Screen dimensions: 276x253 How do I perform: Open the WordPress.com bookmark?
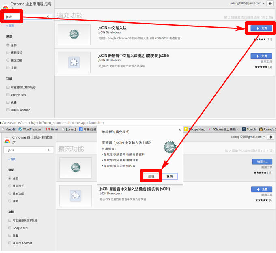pyautogui.click(x=31, y=129)
